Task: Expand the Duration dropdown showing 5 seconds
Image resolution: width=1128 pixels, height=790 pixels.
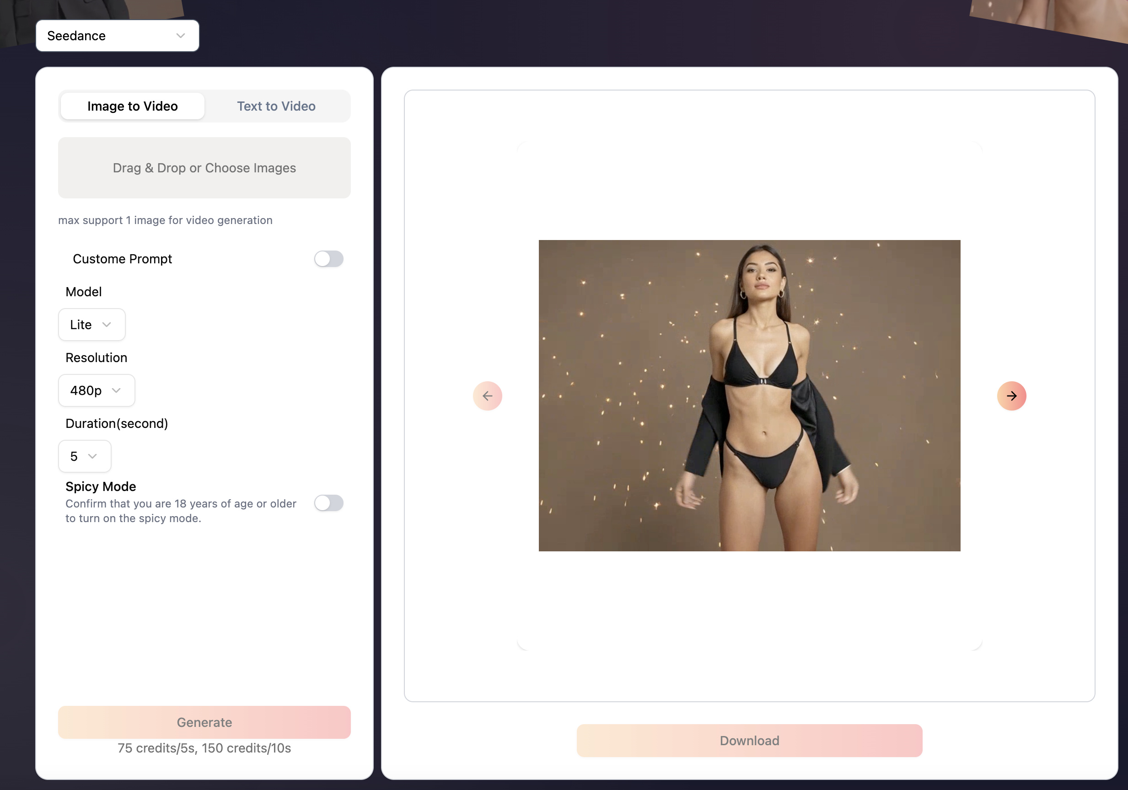Action: click(84, 456)
